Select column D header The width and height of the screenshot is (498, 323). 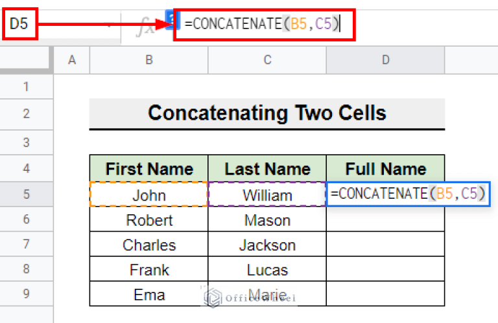pos(385,60)
